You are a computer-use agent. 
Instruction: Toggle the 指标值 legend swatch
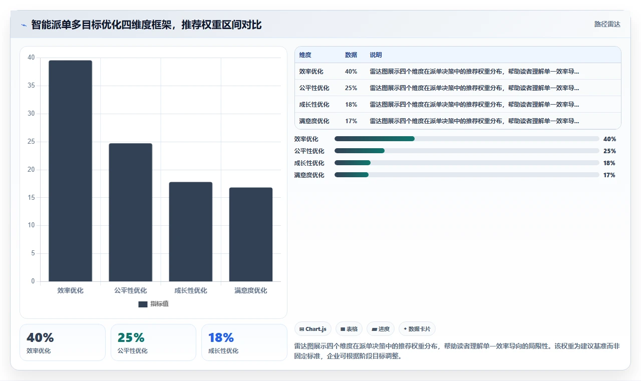tap(143, 304)
